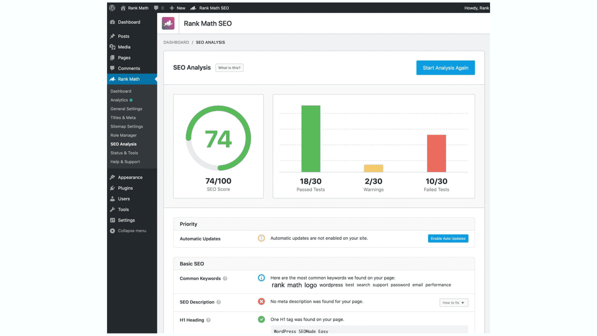Open the comments bubble in admin bar
Viewport: 597px width, 336px height.
click(x=156, y=8)
